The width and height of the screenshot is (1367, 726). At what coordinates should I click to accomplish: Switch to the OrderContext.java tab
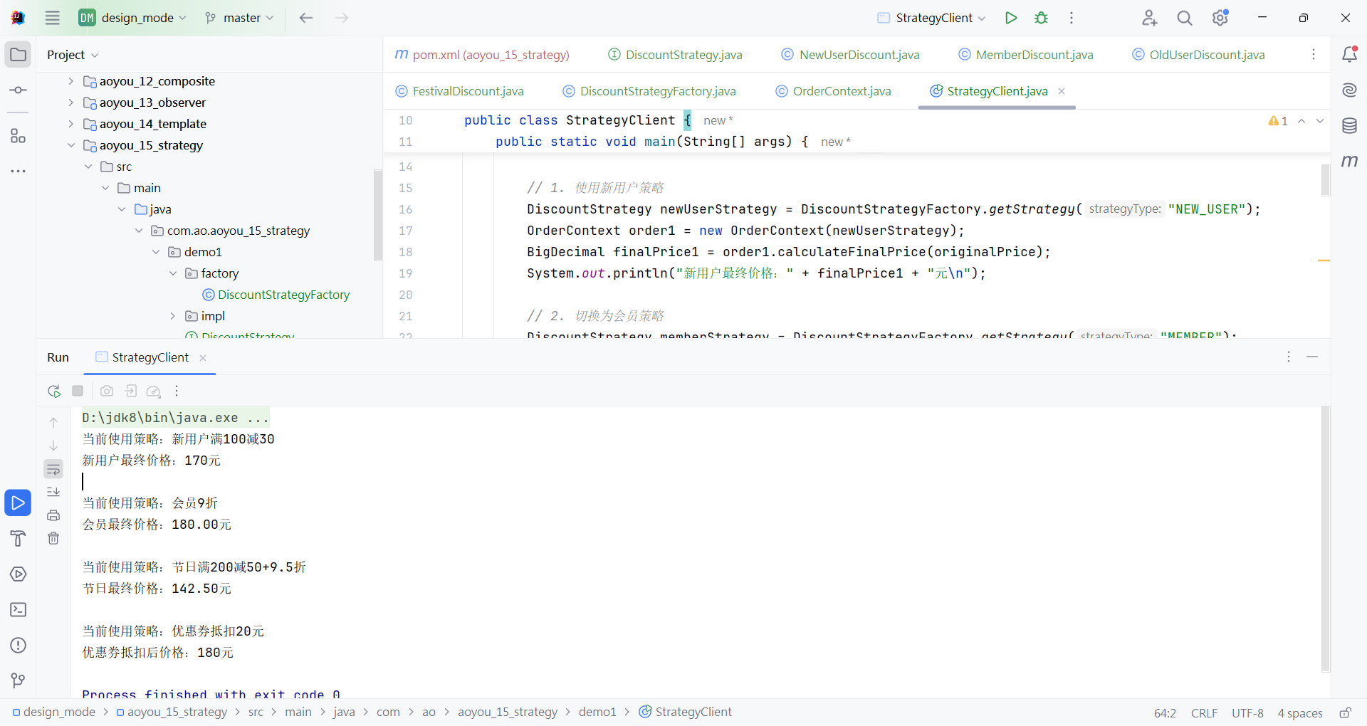841,91
